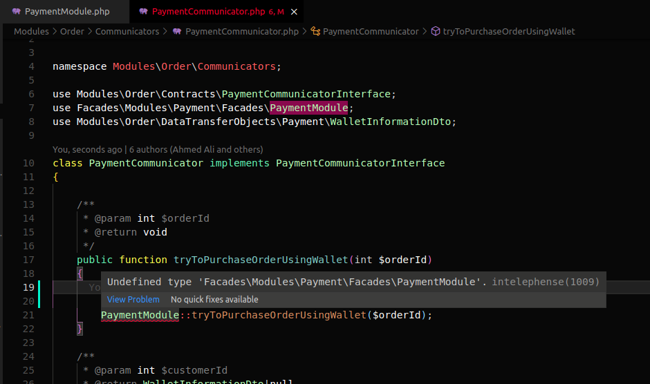Click line number 19 in the gutter
The width and height of the screenshot is (650, 384).
(28, 287)
